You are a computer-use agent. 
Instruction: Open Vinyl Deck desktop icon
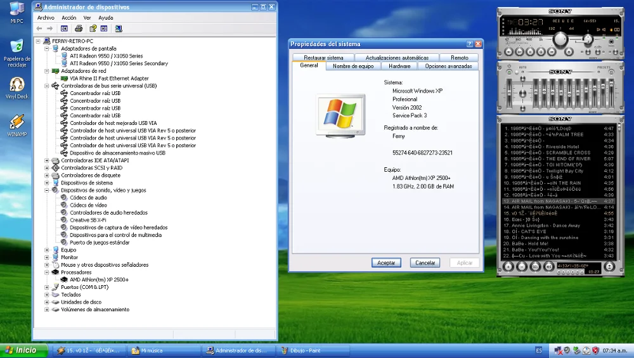[16, 87]
